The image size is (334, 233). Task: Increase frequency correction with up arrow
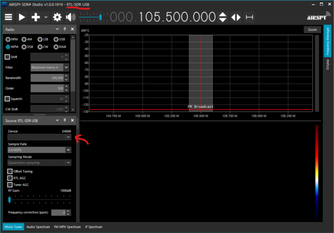[68, 211]
